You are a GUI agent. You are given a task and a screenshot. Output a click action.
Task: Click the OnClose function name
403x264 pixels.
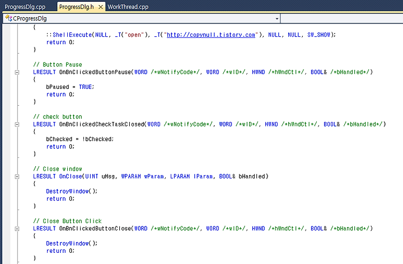pyautogui.click(x=71, y=176)
